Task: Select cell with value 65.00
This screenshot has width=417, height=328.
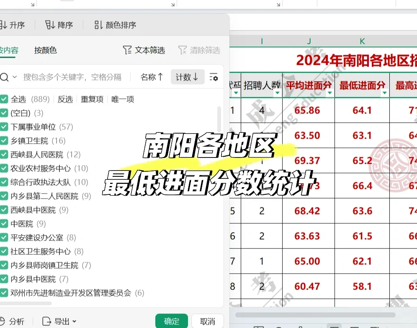Action: click(x=309, y=261)
